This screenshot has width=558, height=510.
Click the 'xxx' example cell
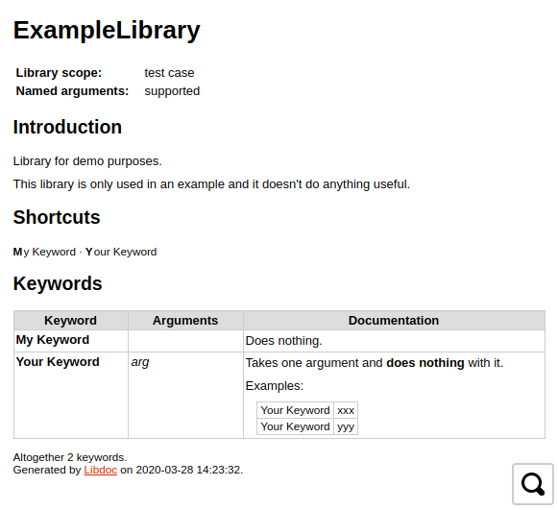point(346,410)
